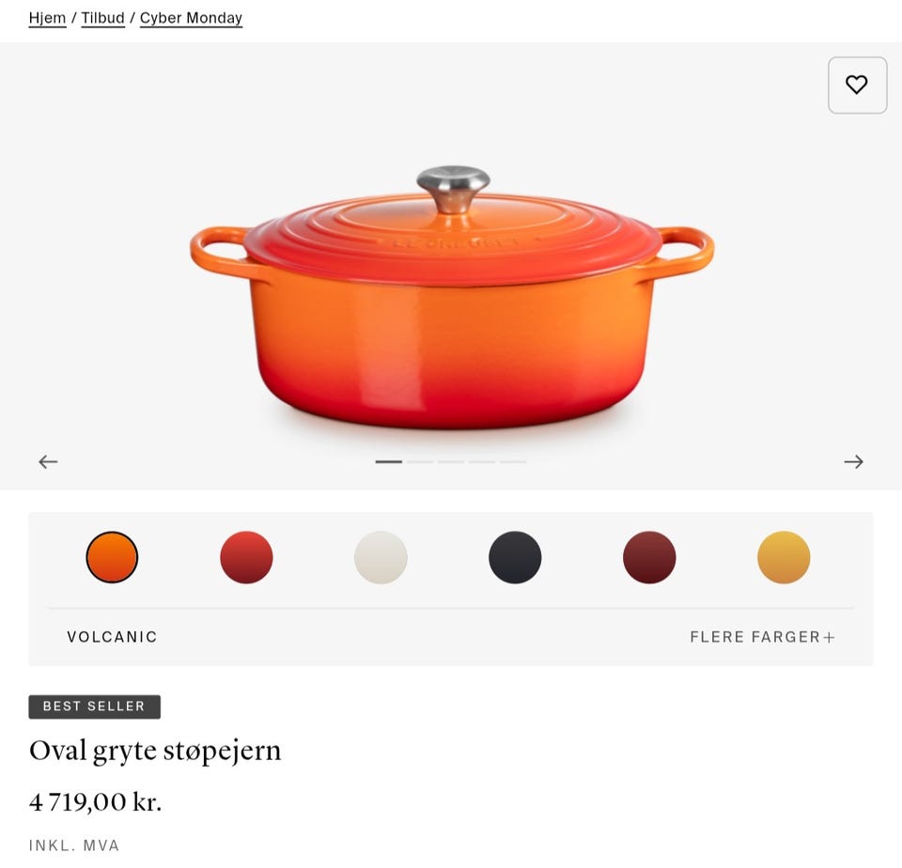Choose the dark burgundy color swatch
Viewport: 902px width, 868px height.
pyautogui.click(x=649, y=557)
